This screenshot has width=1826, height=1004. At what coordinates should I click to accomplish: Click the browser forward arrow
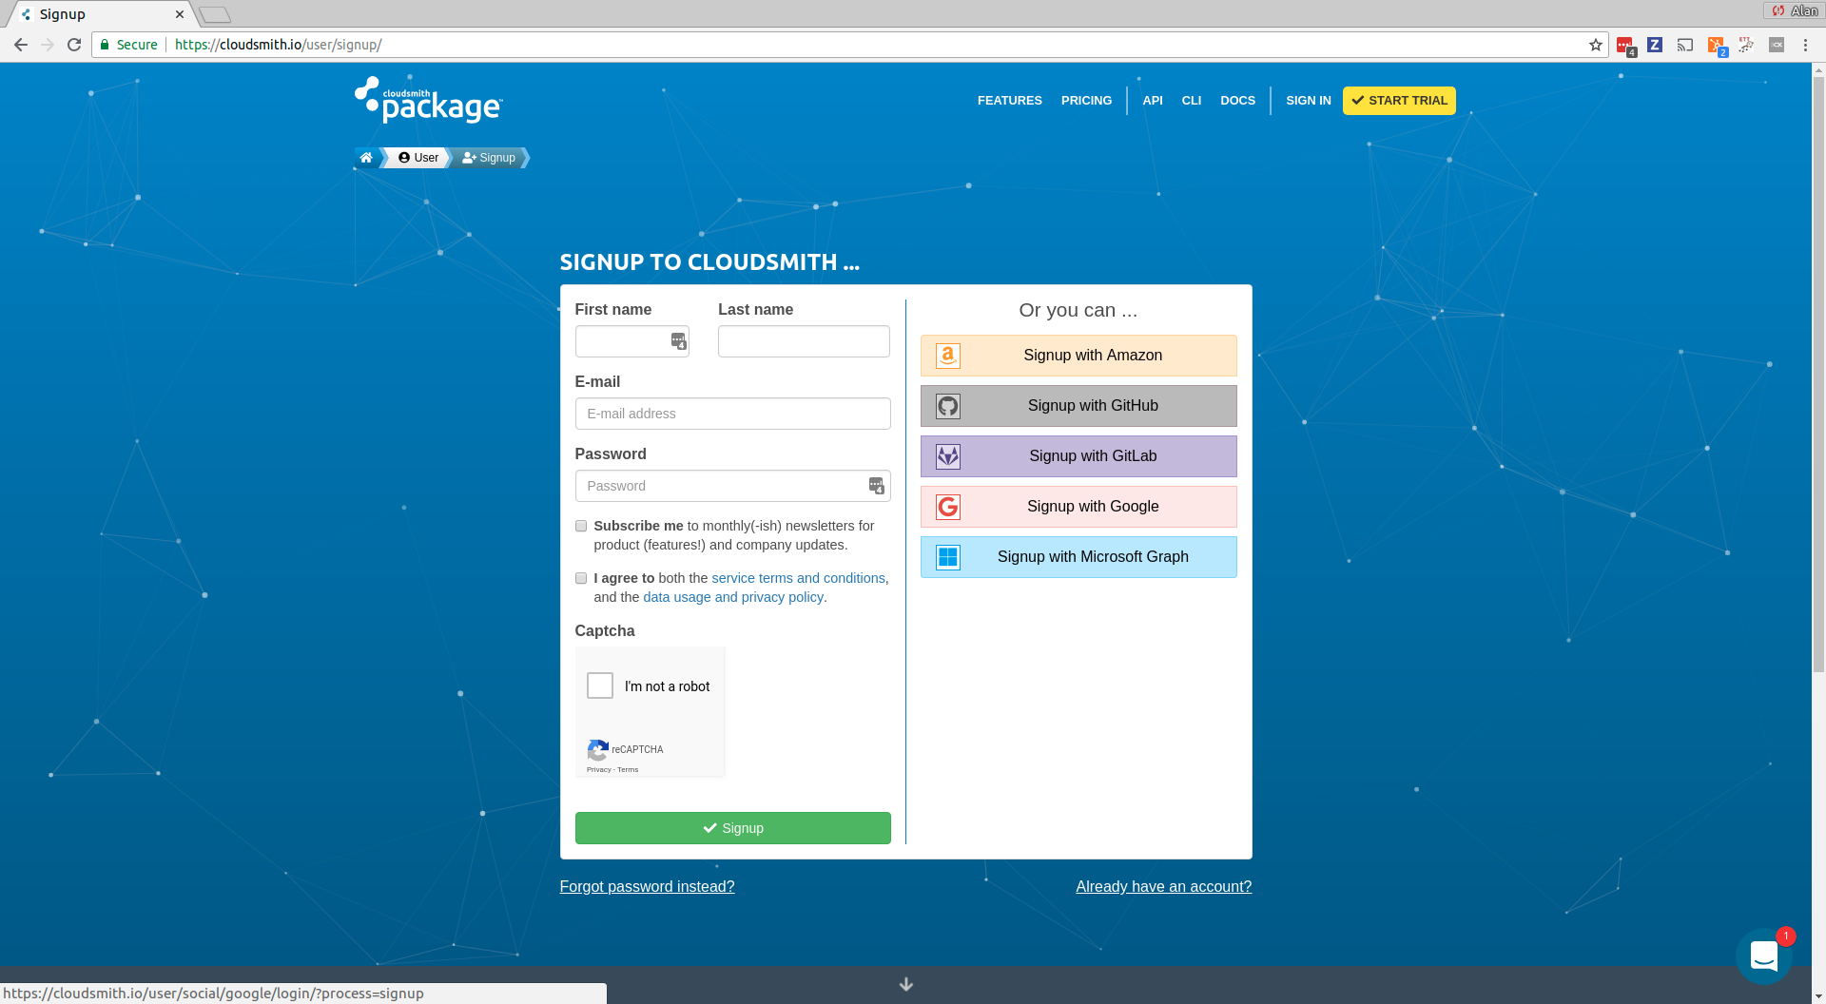[x=48, y=45]
